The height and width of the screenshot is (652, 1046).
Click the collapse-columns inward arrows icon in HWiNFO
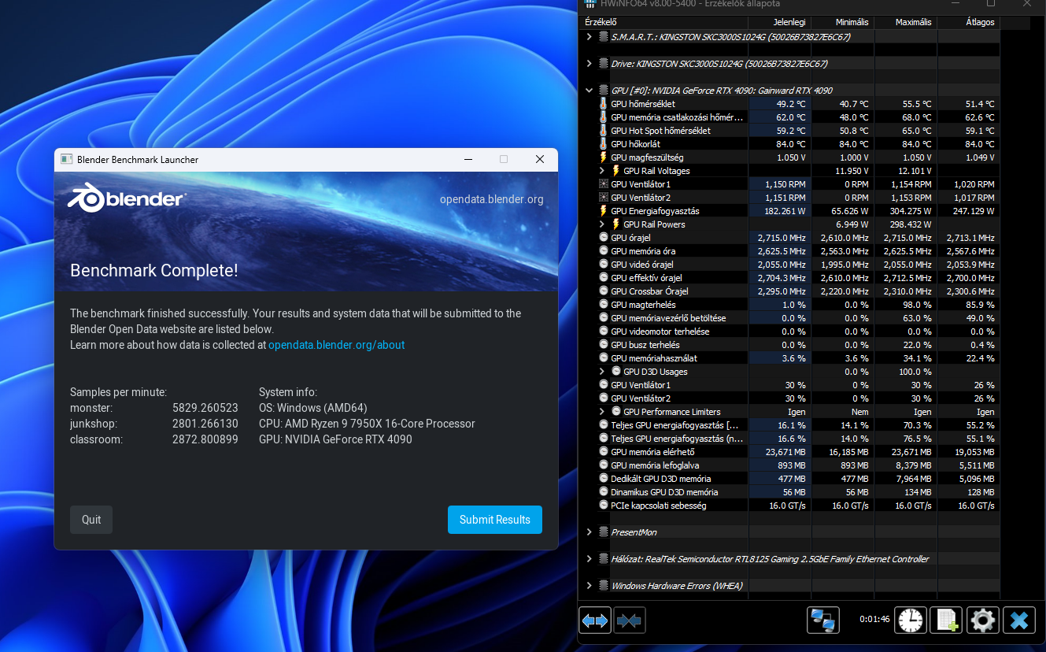tap(629, 620)
